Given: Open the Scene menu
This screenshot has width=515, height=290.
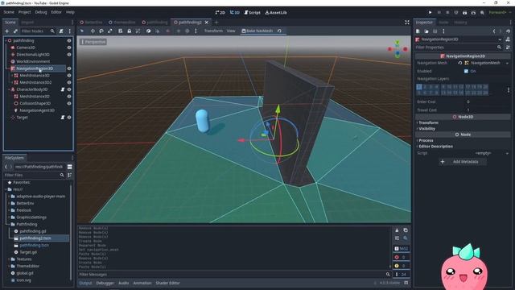Looking at the screenshot, I should [9, 12].
